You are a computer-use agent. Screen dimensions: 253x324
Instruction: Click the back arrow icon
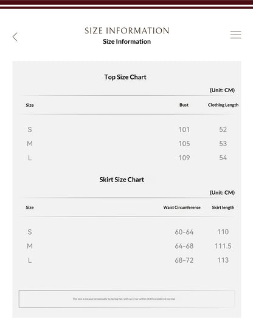(x=15, y=37)
